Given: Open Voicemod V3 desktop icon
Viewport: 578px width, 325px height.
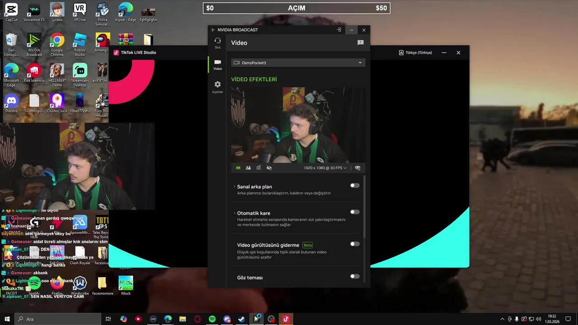Looking at the screenshot, I should pos(34,12).
